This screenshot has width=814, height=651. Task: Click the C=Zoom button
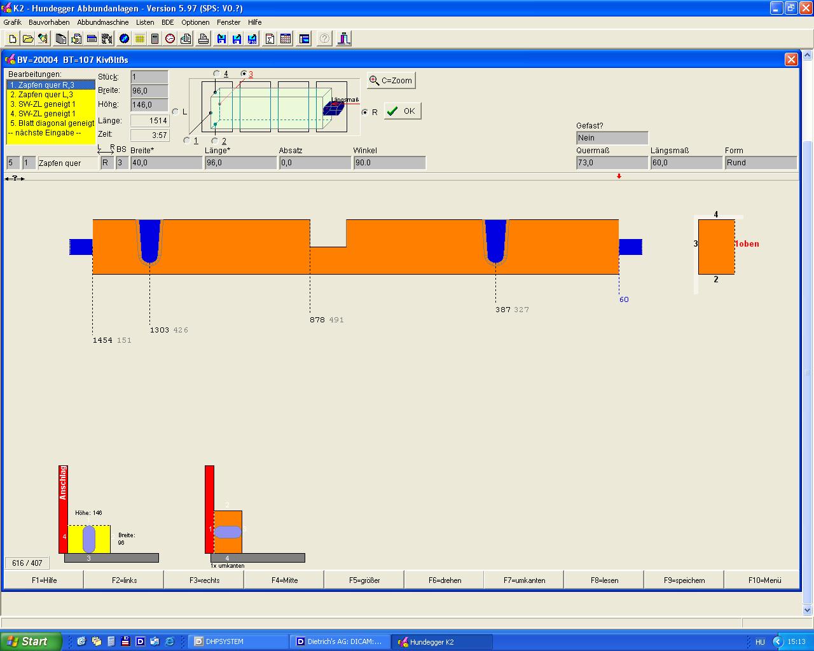point(391,81)
